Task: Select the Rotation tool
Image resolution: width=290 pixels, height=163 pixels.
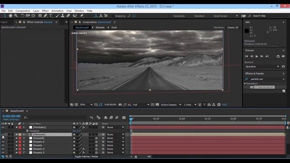Action: pyautogui.click(x=22, y=16)
